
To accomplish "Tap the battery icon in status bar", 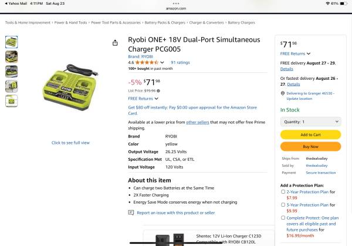I will [343, 4].
